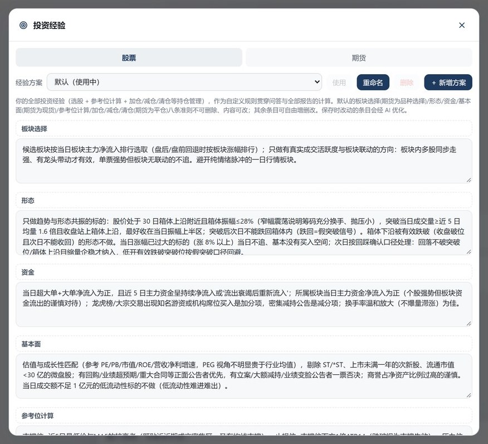488x444 pixels.
Task: Click the description text starting 你的全部投资经验
Action: pos(243,105)
